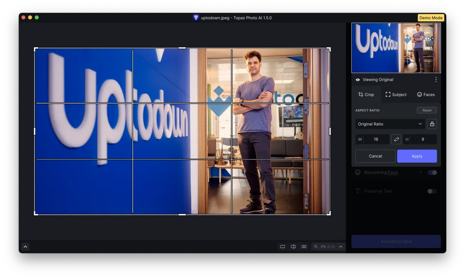Click the width W input field
The image size is (465, 278).
click(376, 139)
